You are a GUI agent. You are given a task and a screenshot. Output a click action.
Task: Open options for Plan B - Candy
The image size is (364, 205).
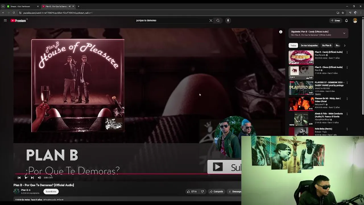(347, 52)
